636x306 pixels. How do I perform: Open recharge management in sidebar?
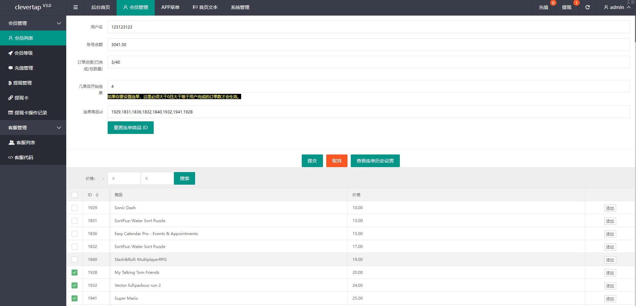pos(24,68)
